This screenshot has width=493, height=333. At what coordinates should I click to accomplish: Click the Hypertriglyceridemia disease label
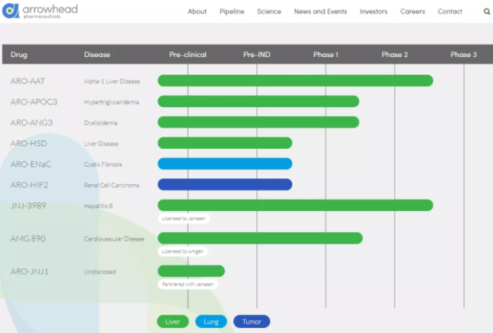pyautogui.click(x=111, y=102)
